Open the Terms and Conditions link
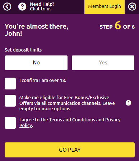This screenshot has height=161, width=139. [72, 120]
